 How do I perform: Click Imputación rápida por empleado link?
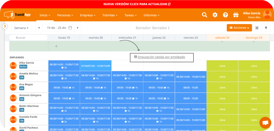point(161,57)
